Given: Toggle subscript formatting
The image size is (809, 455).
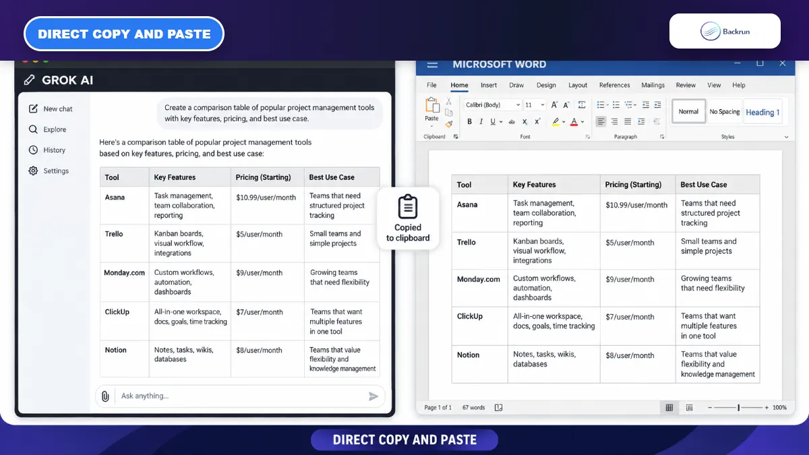Looking at the screenshot, I should point(525,122).
